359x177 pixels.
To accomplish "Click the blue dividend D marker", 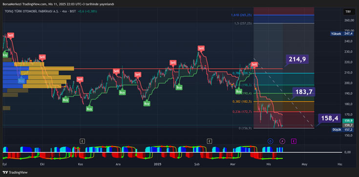I will click(x=271, y=141).
